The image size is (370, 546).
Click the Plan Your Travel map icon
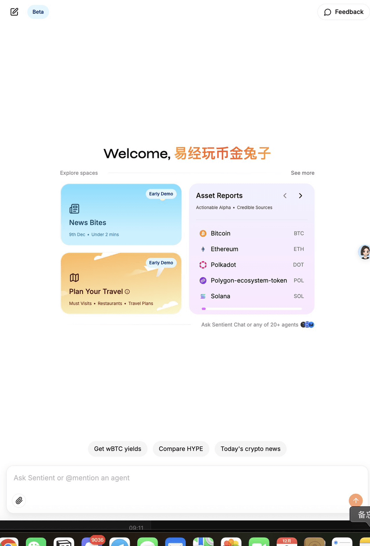(74, 278)
